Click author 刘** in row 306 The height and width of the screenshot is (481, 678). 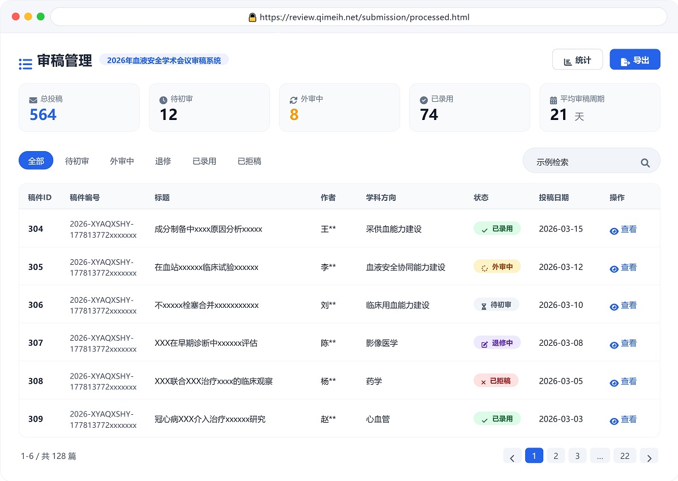coord(328,305)
